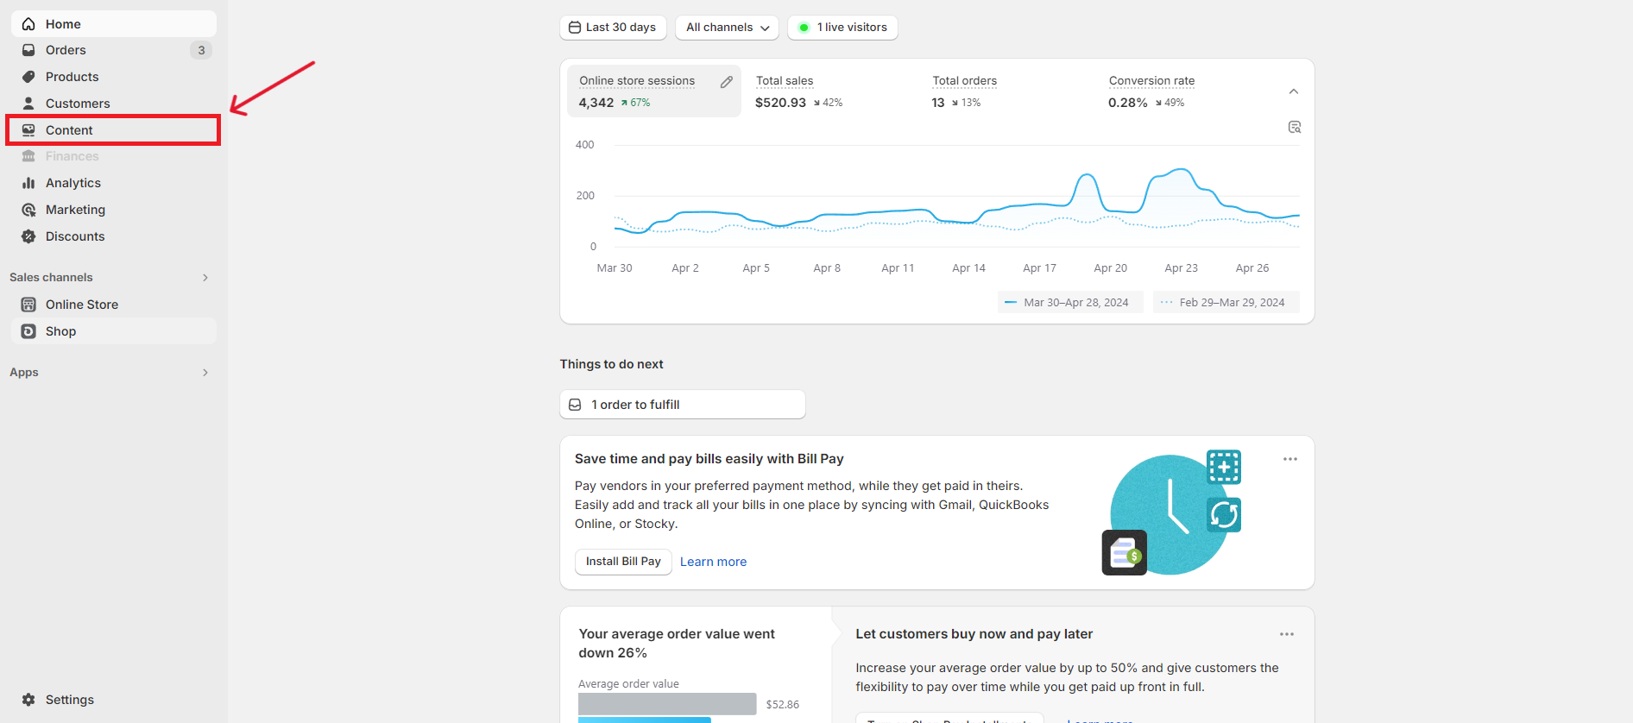Click the Marketing target icon

pos(28,210)
